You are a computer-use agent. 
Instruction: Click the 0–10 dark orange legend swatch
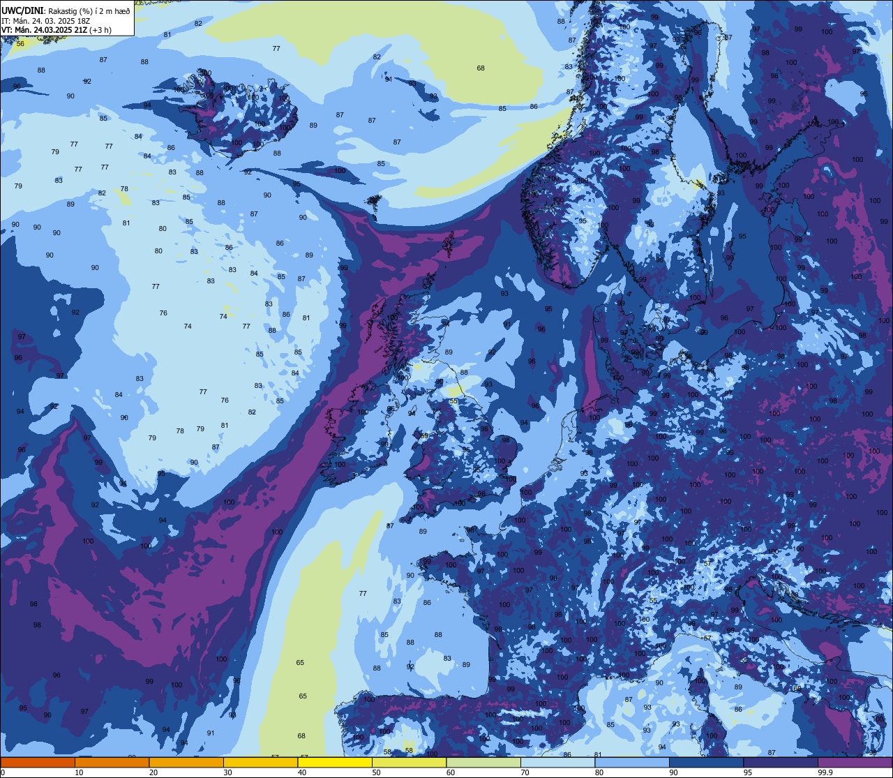pyautogui.click(x=38, y=762)
